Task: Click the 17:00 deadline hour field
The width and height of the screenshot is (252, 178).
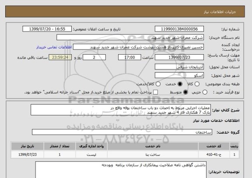Action: click(x=129, y=57)
